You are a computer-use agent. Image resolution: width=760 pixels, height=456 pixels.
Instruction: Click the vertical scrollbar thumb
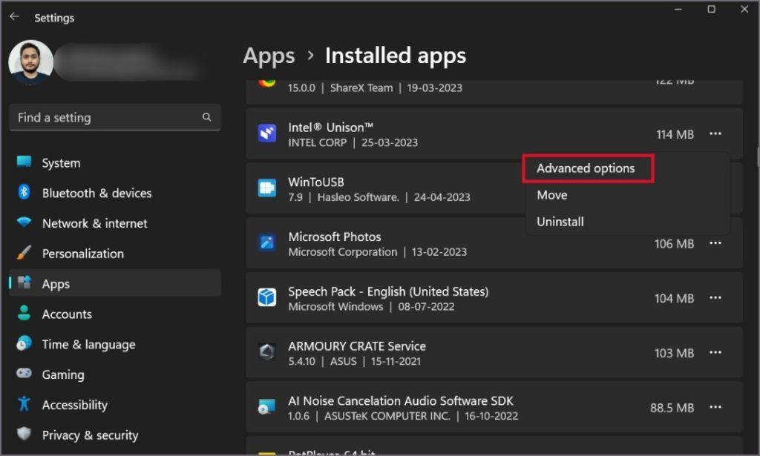758,156
